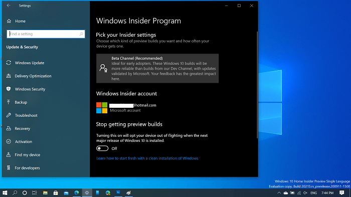Image resolution: width=351 pixels, height=197 pixels.
Task: Click the Home house icon
Action: (9, 21)
